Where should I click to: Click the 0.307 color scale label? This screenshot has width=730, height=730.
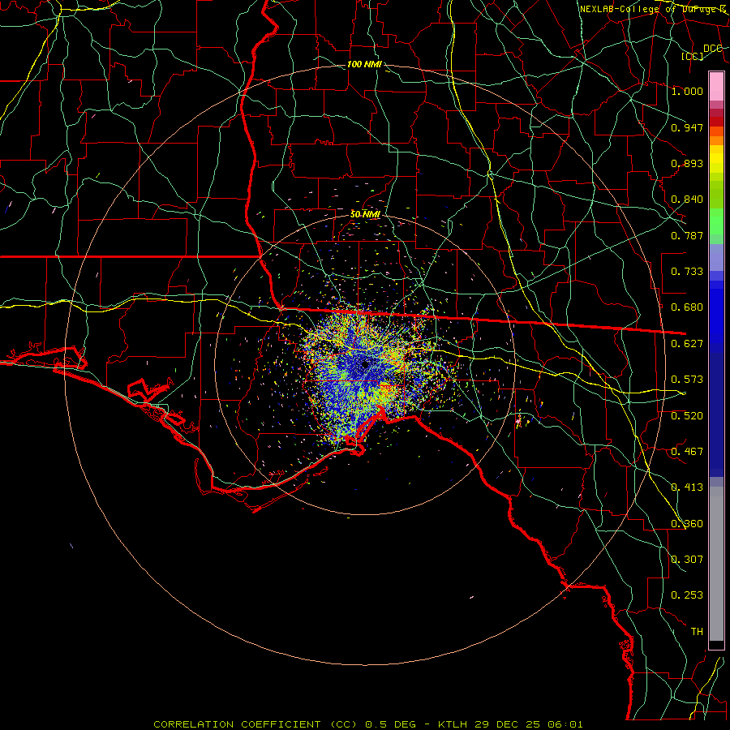pyautogui.click(x=687, y=560)
